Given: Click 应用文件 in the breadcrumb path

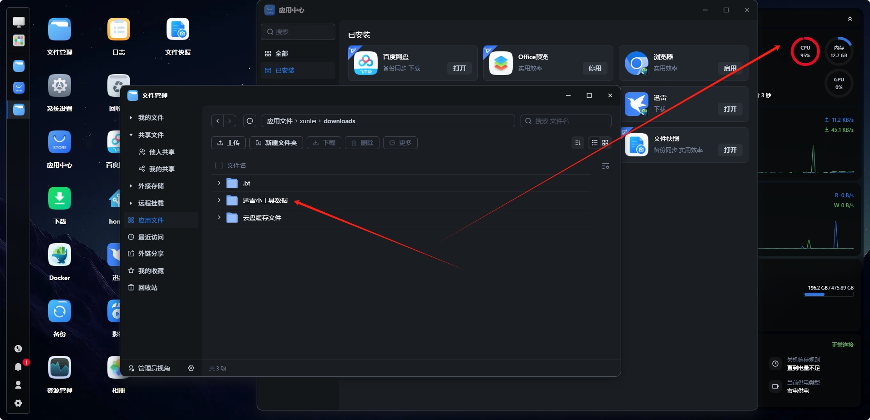Looking at the screenshot, I should pyautogui.click(x=279, y=121).
